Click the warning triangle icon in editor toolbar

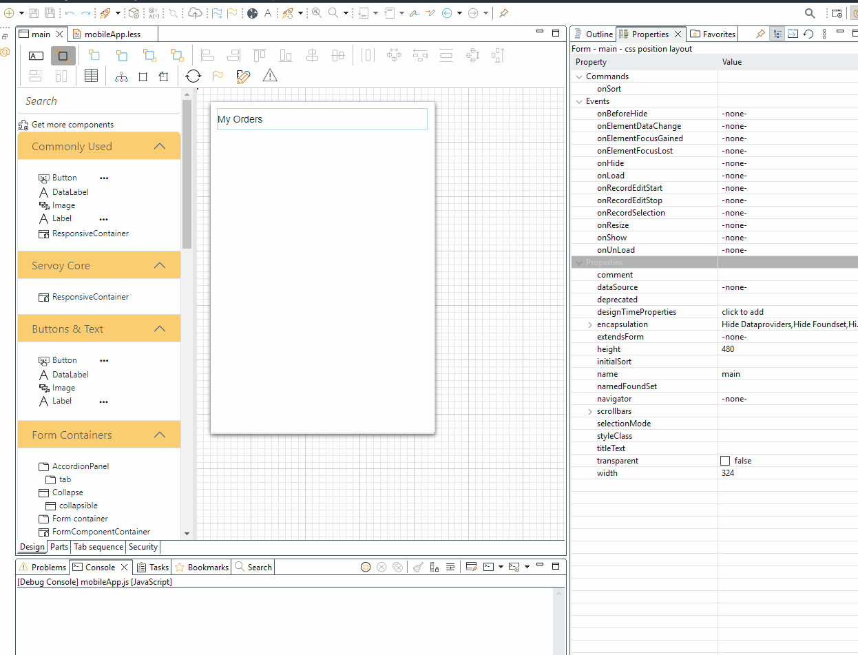coord(270,76)
